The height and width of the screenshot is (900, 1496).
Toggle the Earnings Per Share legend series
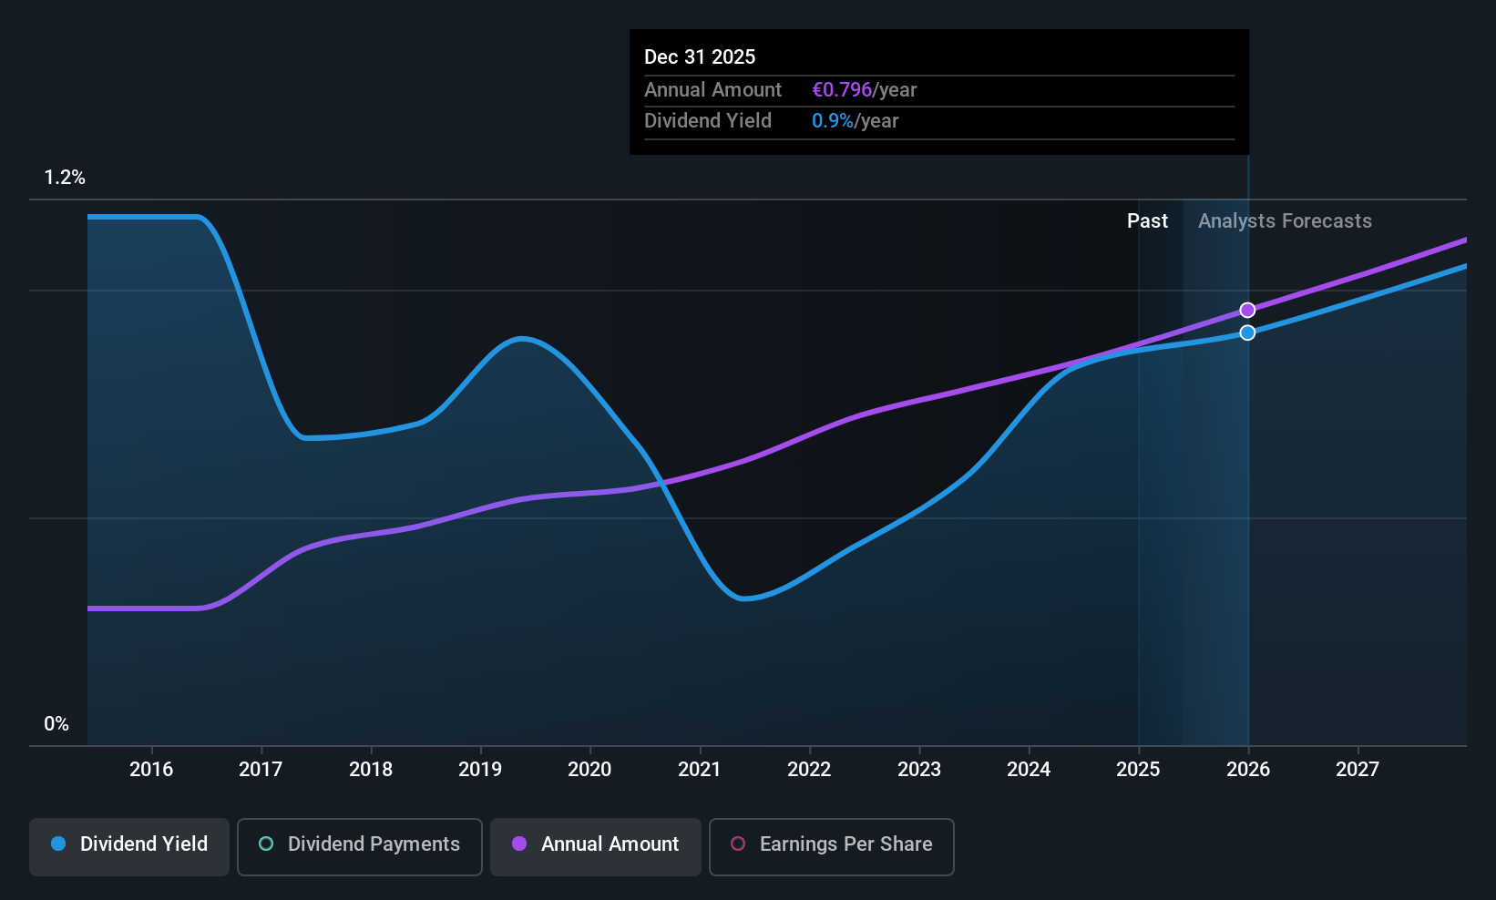(832, 846)
